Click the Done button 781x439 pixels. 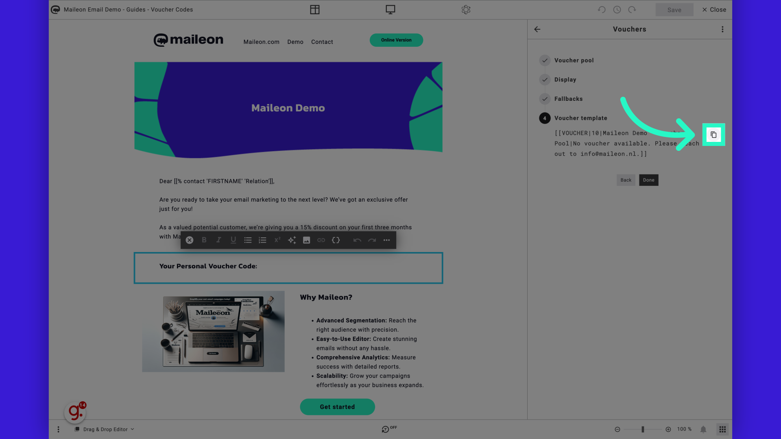coord(649,180)
